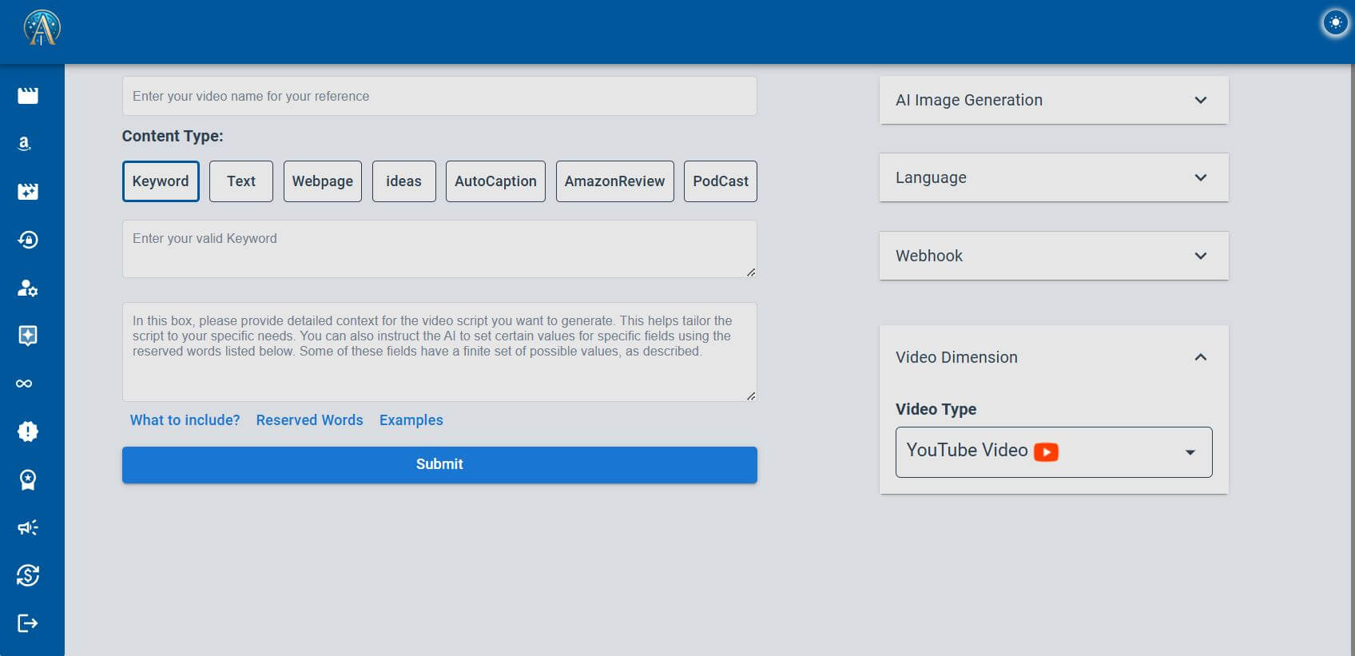
Task: Select the AutoCaption content type
Action: [495, 181]
